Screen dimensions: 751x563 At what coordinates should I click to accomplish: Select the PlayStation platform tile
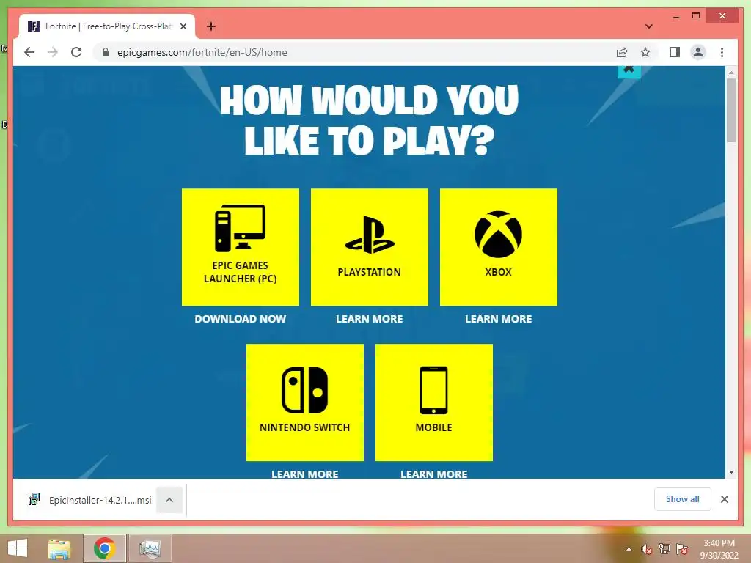click(x=370, y=247)
